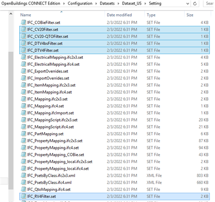Viewport: 215px width, 202px height.
Task: Click the 43 KB size cell
Action: point(204,154)
